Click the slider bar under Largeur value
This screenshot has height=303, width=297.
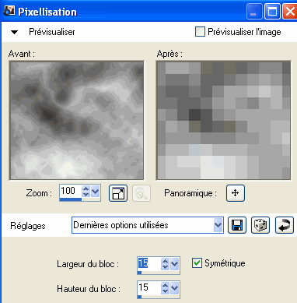159,273
